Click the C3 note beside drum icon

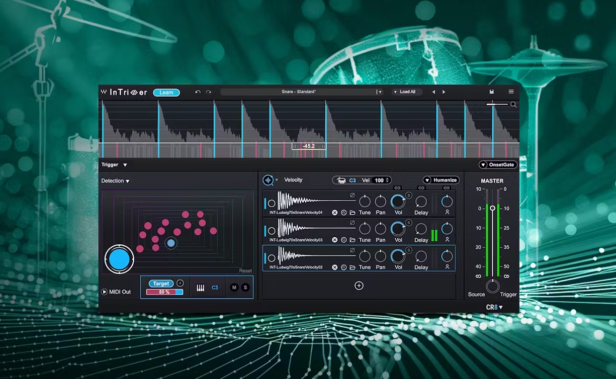[x=353, y=180]
